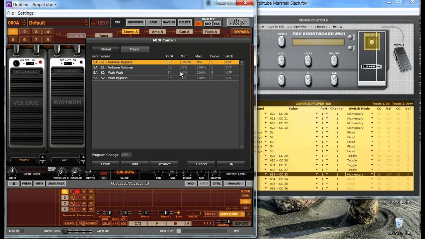Toggle the LINK indicator in Speed Trainer
This screenshot has width=425, height=239.
(179, 212)
